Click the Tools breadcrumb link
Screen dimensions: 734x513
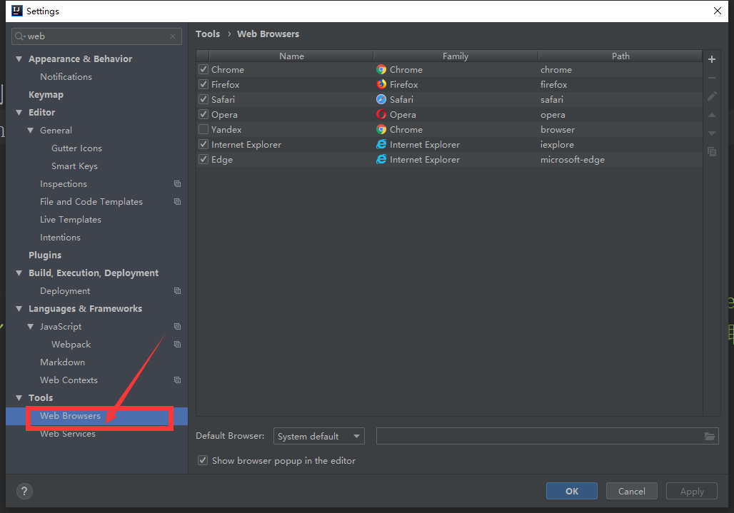click(x=208, y=34)
